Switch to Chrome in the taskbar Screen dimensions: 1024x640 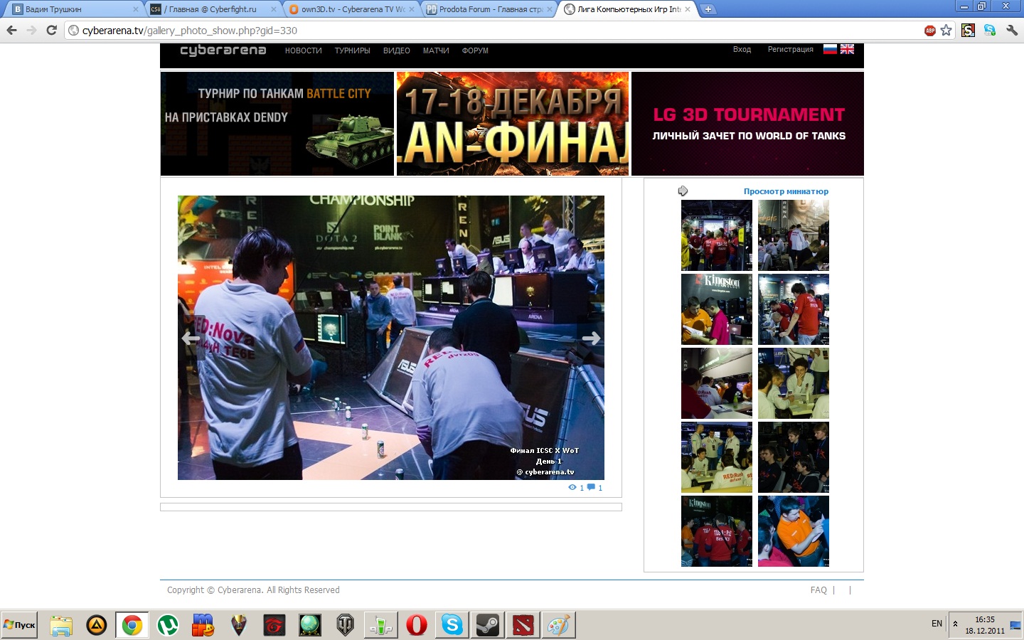point(132,625)
